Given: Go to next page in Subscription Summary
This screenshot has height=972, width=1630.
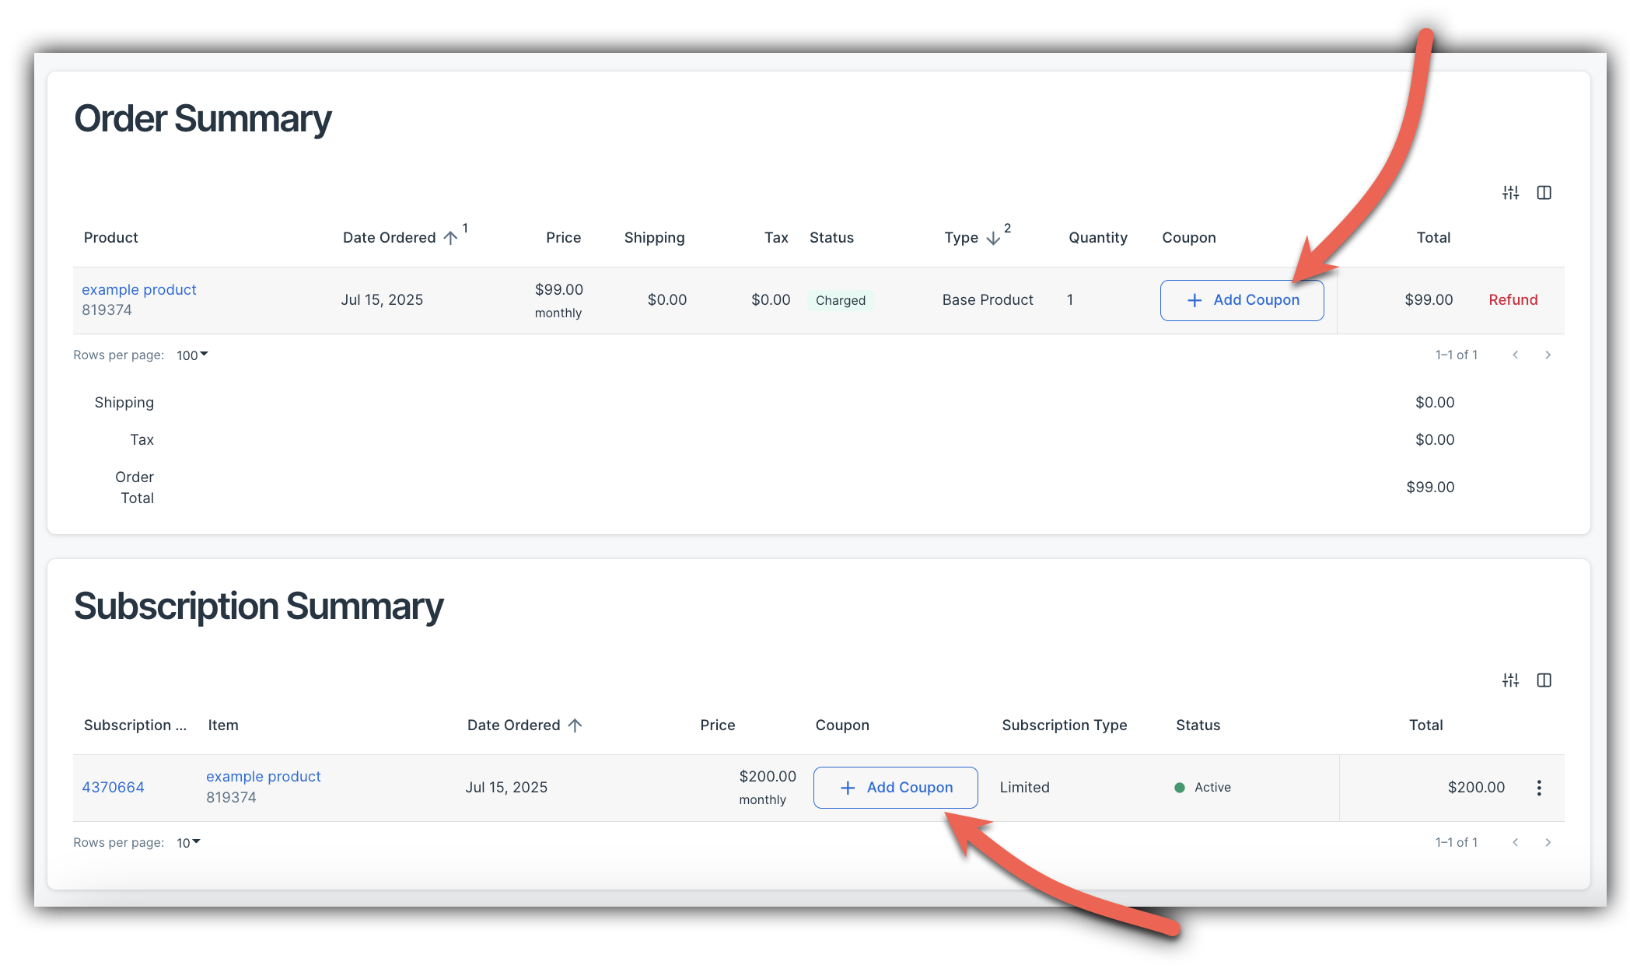Looking at the screenshot, I should point(1548,843).
